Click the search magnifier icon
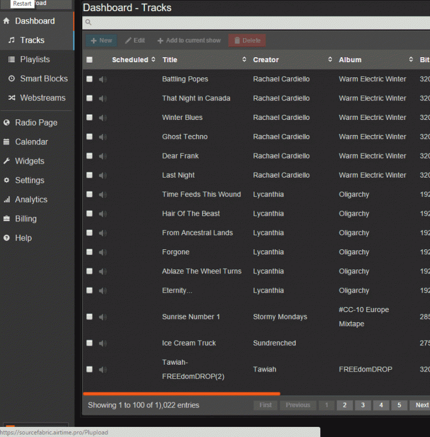430x437 pixels. click(x=88, y=22)
